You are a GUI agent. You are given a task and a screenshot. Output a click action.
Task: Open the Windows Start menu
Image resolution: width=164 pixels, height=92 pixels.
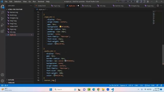point(51,89)
